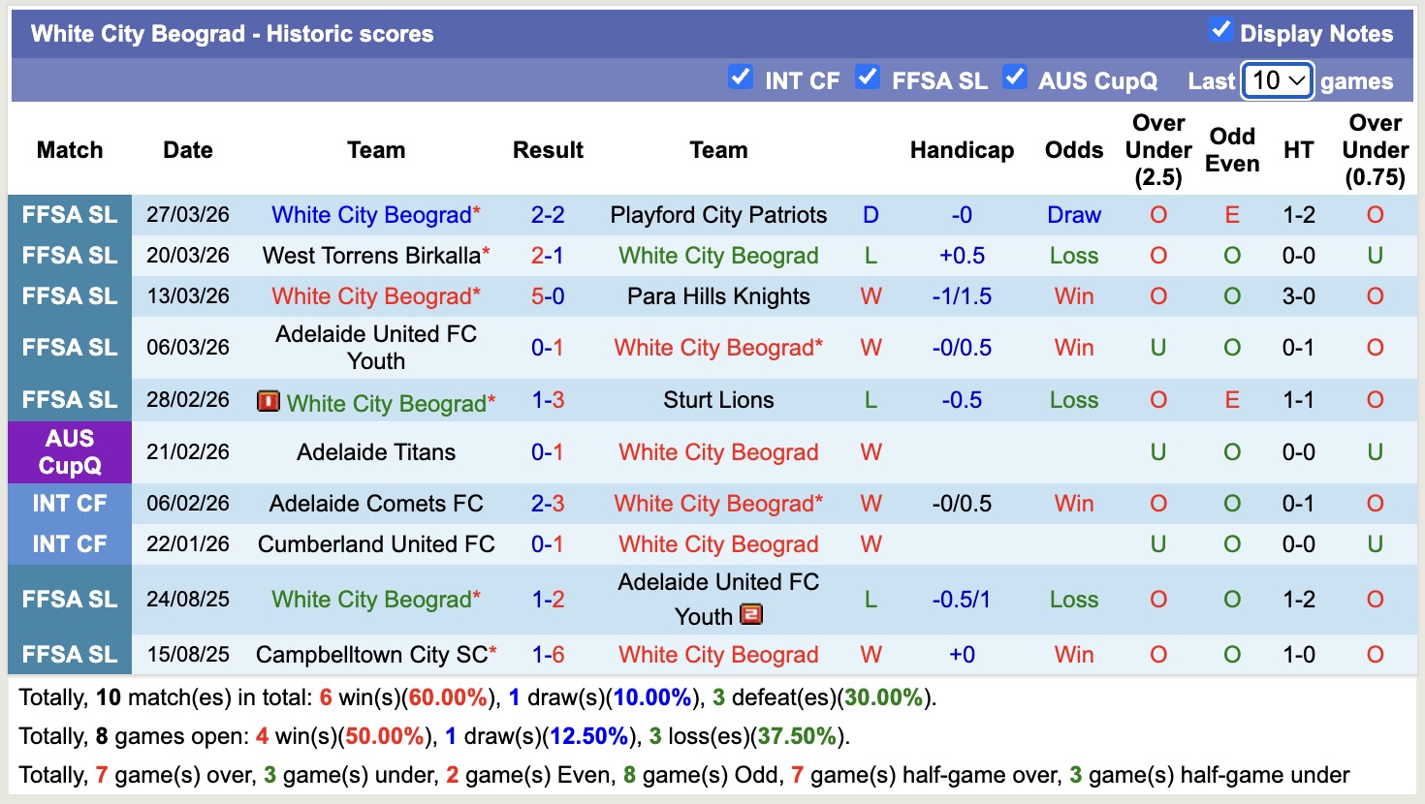Image resolution: width=1425 pixels, height=804 pixels.
Task: Toggle the AUS CupQ checkbox off
Action: pyautogui.click(x=1015, y=75)
